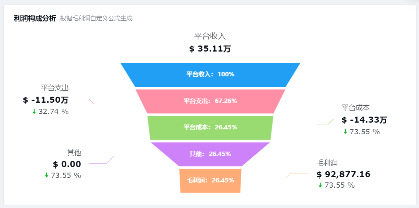Select the pink 平台支出 67.26% funnel segment
The width and height of the screenshot is (419, 208).
[210, 101]
